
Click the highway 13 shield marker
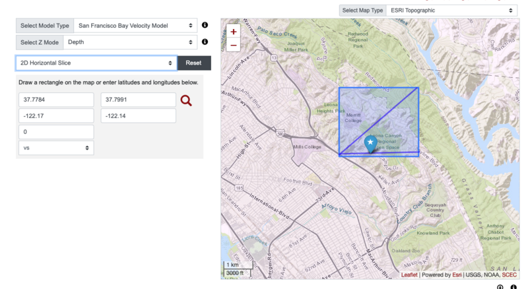[x=274, y=57]
